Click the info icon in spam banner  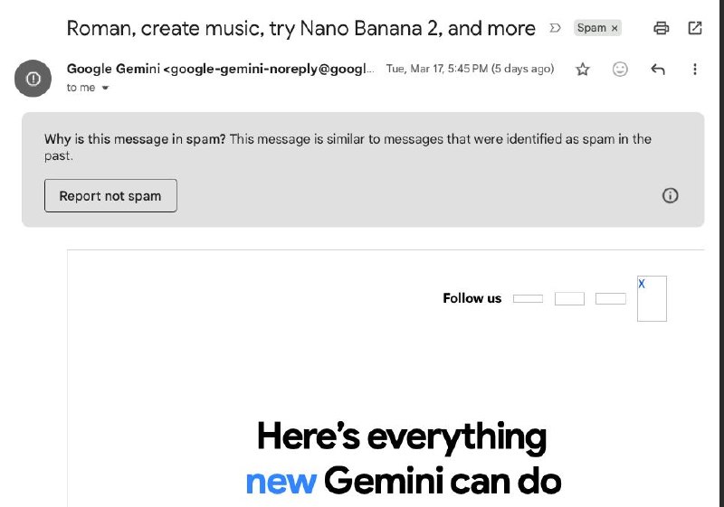pos(671,195)
